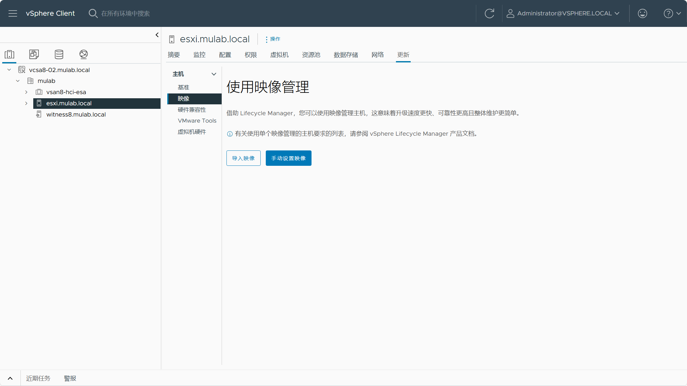687x386 pixels.
Task: Switch to Storage inventory view
Action: [x=59, y=54]
